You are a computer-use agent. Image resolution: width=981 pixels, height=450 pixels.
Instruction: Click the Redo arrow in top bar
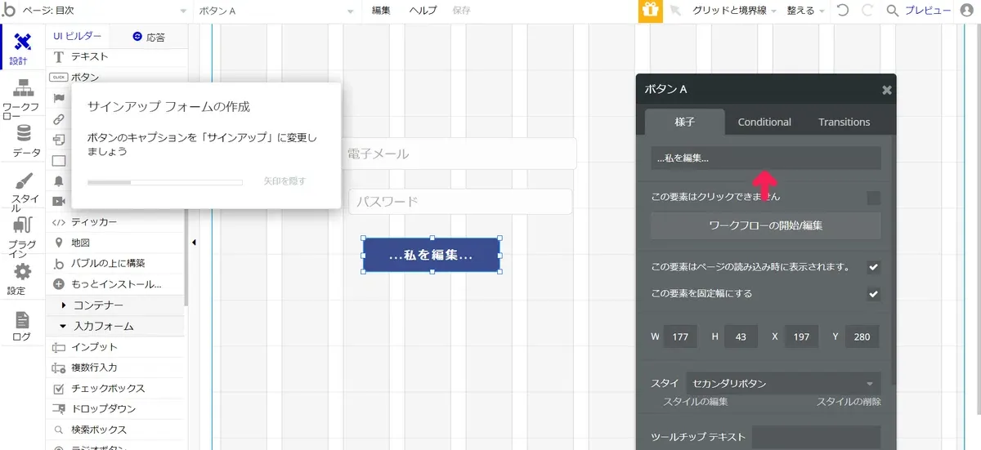click(x=867, y=11)
